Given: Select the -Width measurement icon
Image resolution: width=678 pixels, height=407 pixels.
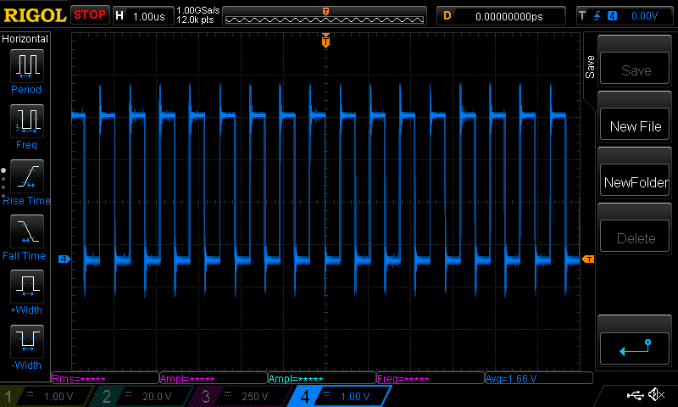Looking at the screenshot, I should [27, 341].
